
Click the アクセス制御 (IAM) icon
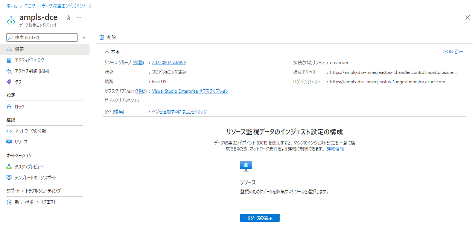tap(9, 71)
